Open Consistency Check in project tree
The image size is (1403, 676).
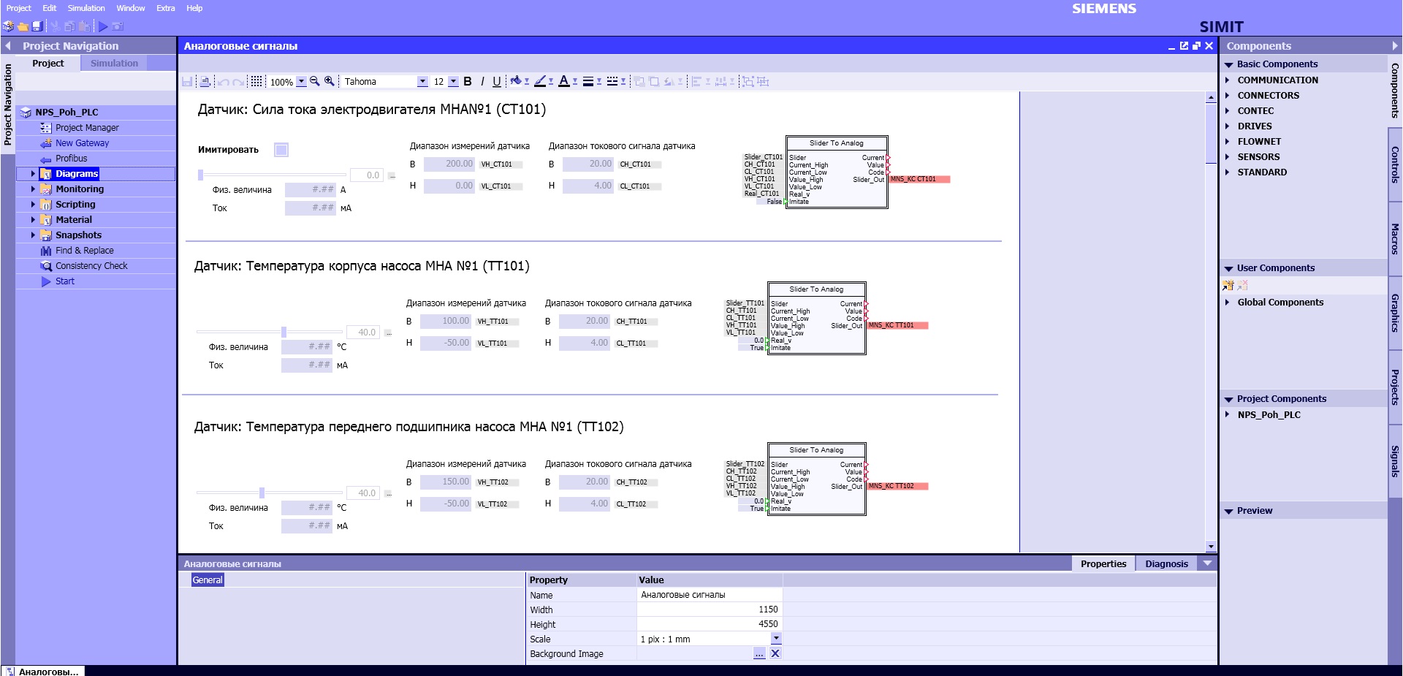point(91,266)
